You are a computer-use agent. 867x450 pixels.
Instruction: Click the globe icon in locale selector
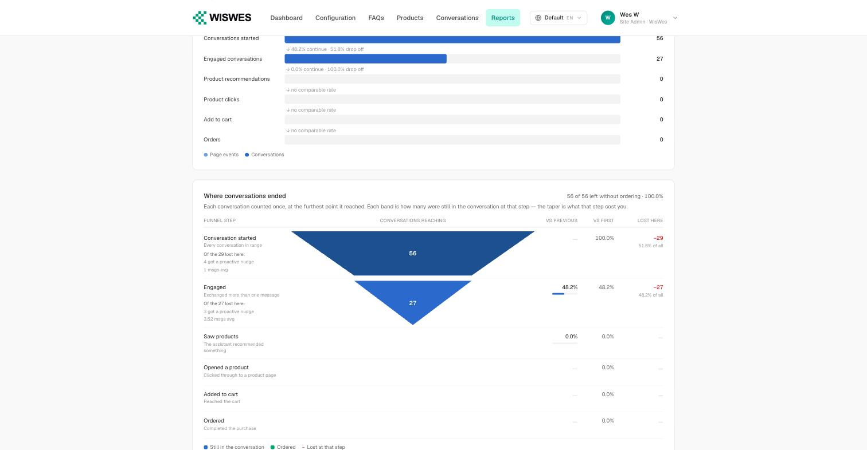[x=538, y=18]
